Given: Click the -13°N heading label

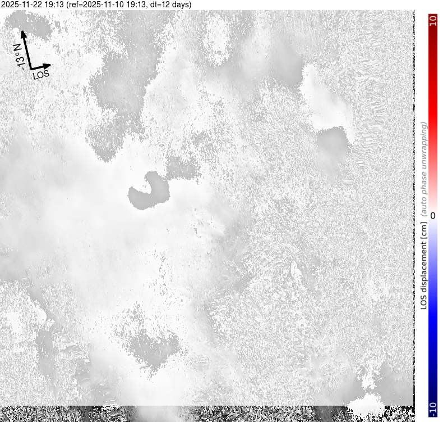Looking at the screenshot, I should point(20,57).
